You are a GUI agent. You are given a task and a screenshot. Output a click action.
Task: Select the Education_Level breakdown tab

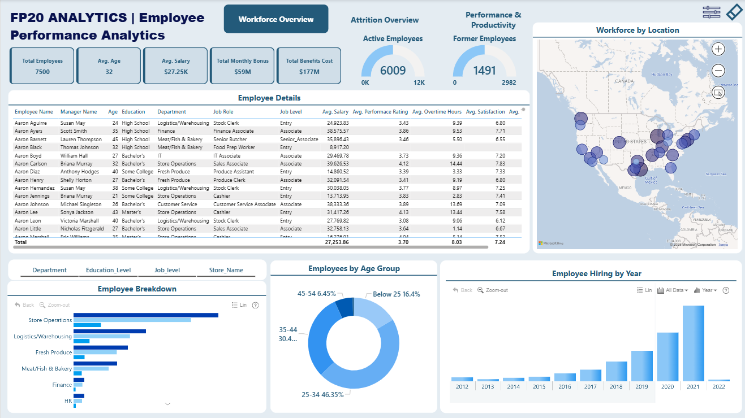coord(109,270)
